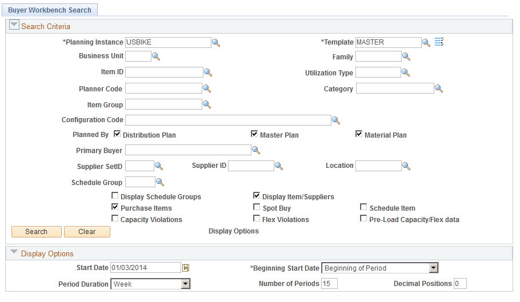Focus the Start Date input field
The width and height of the screenshot is (520, 302).
(x=146, y=268)
